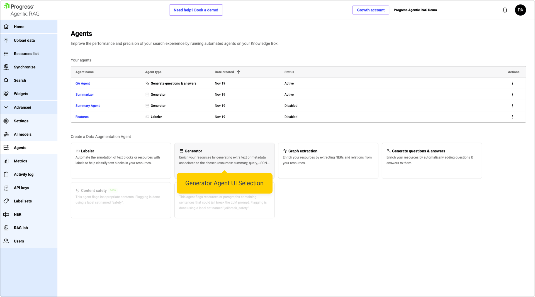
Task: Click the 'Need help? Book a demo!' button
Action: pos(196,10)
